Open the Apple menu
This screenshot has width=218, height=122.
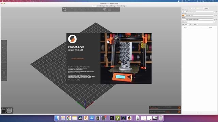tap(2, 1)
